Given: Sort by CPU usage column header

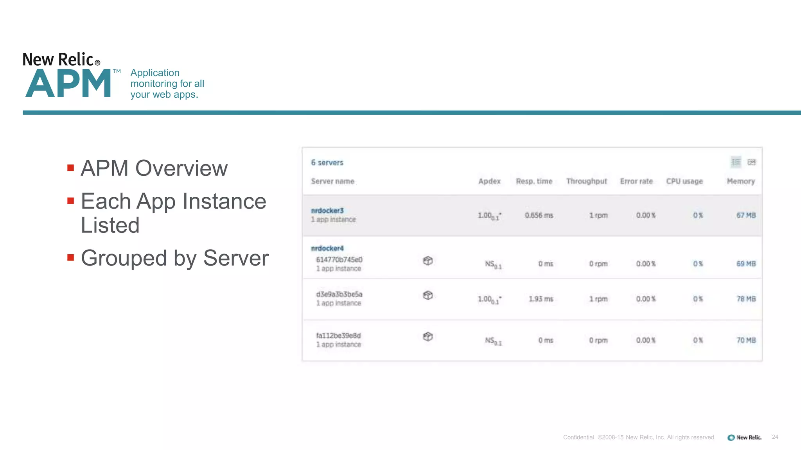Looking at the screenshot, I should tap(684, 181).
